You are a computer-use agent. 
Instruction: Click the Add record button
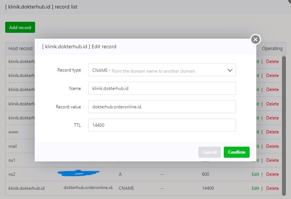point(20,28)
